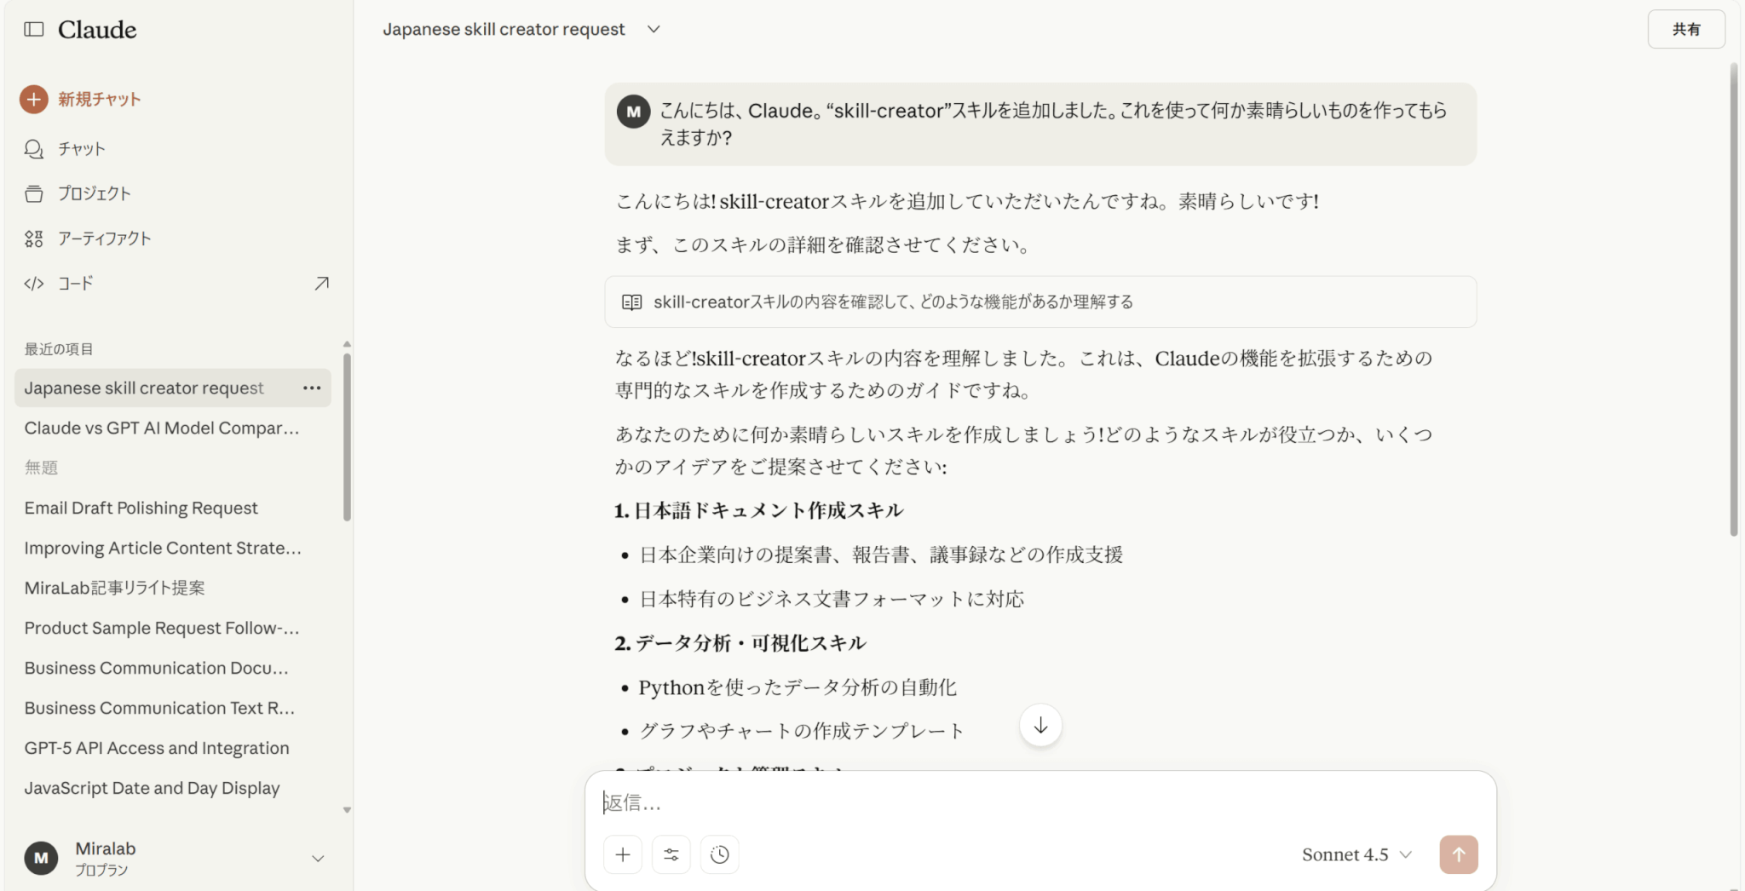The width and height of the screenshot is (1745, 891).
Task: Open the アーティファクト section
Action: 104,239
